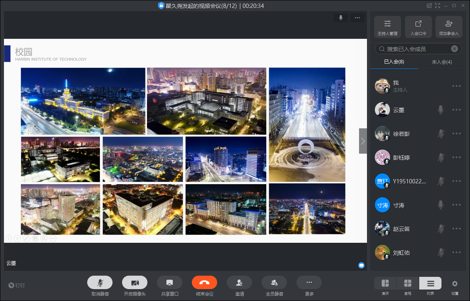The image size is (470, 301).
Task: Open three-dot menu above shared screen
Action: [x=357, y=18]
